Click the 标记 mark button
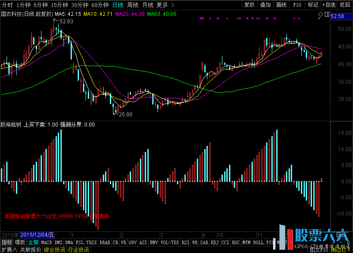The width and height of the screenshot is (353, 253). coord(313,5)
